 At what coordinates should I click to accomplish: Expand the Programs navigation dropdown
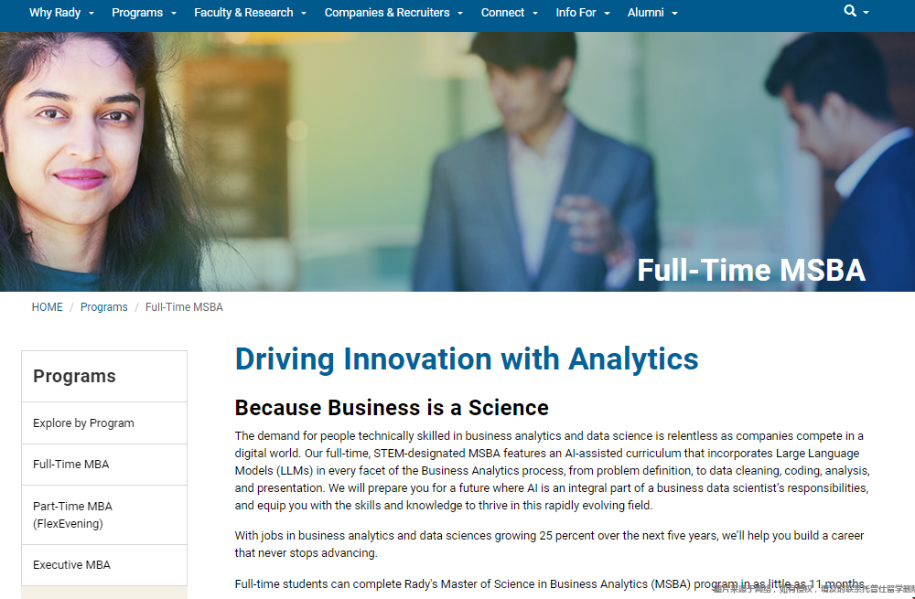[145, 13]
